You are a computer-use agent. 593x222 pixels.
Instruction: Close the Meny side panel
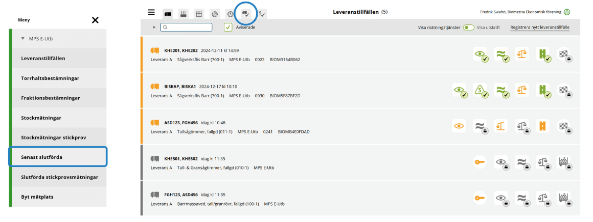(95, 20)
